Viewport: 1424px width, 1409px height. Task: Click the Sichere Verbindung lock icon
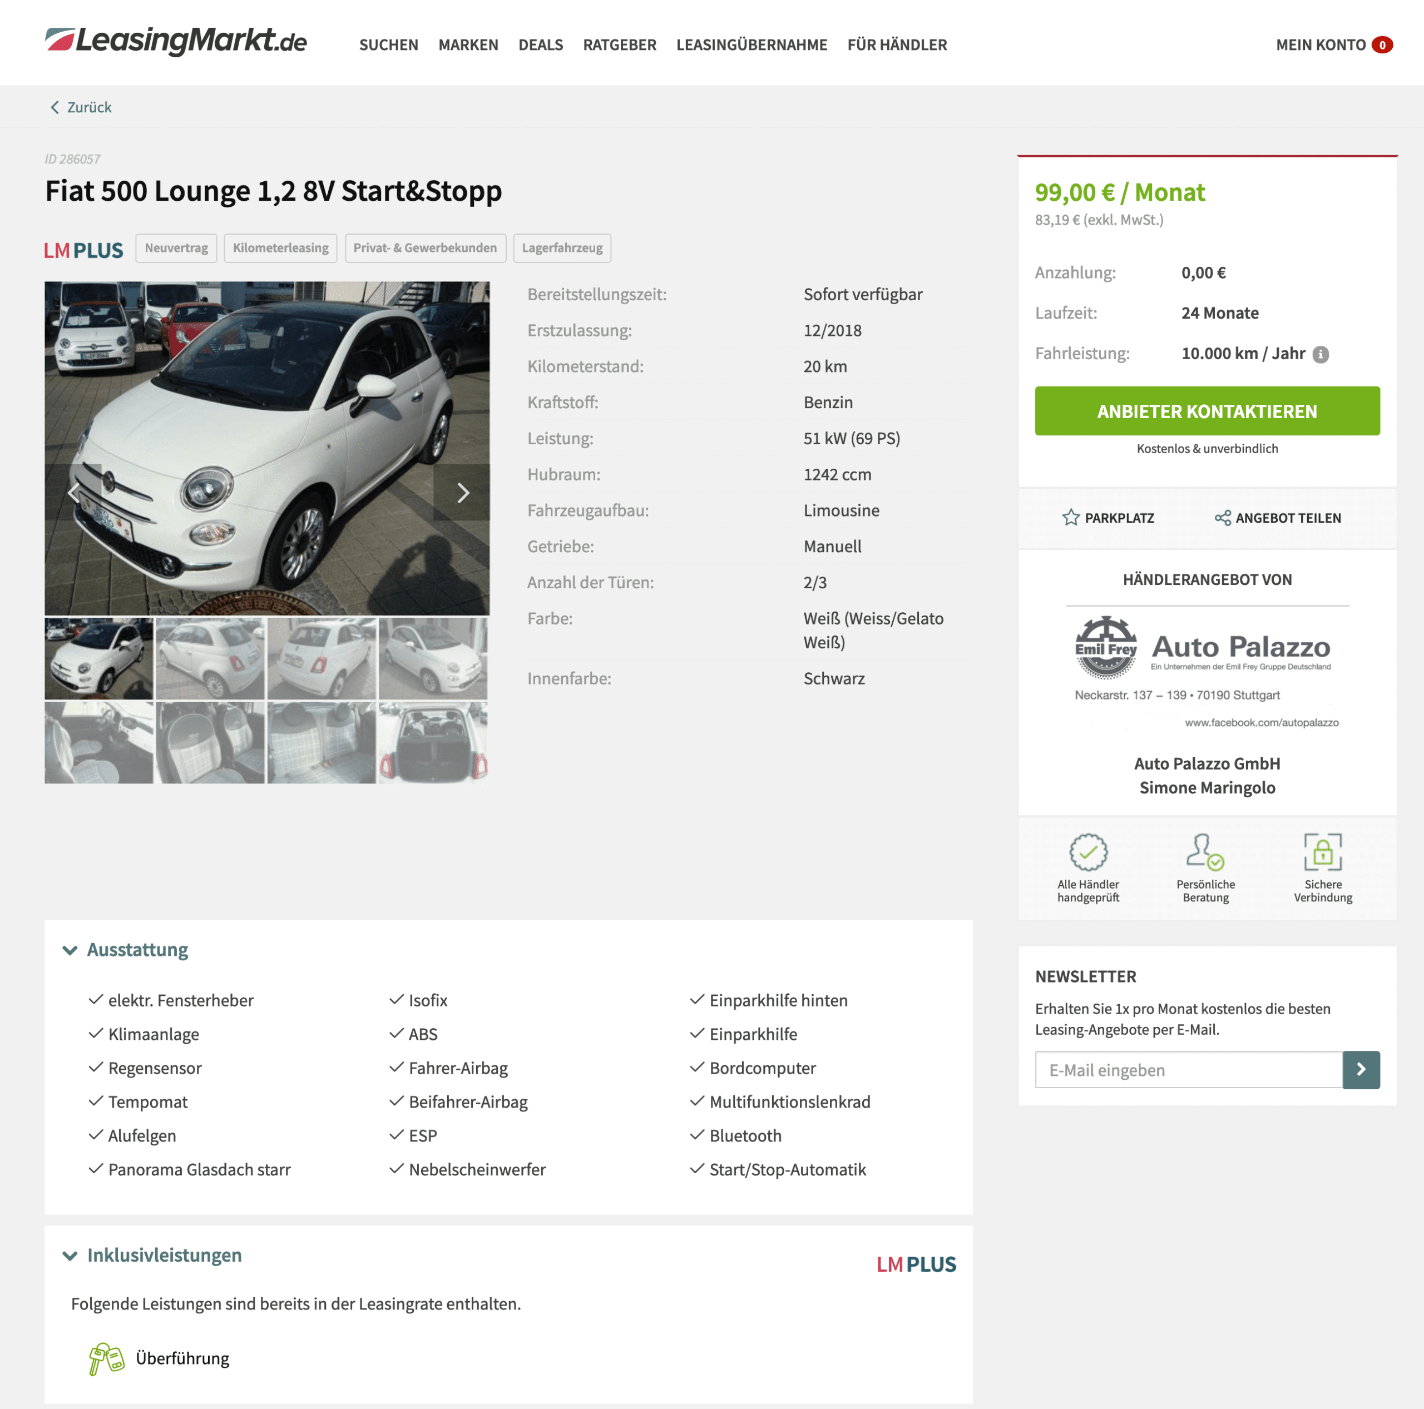pos(1322,852)
